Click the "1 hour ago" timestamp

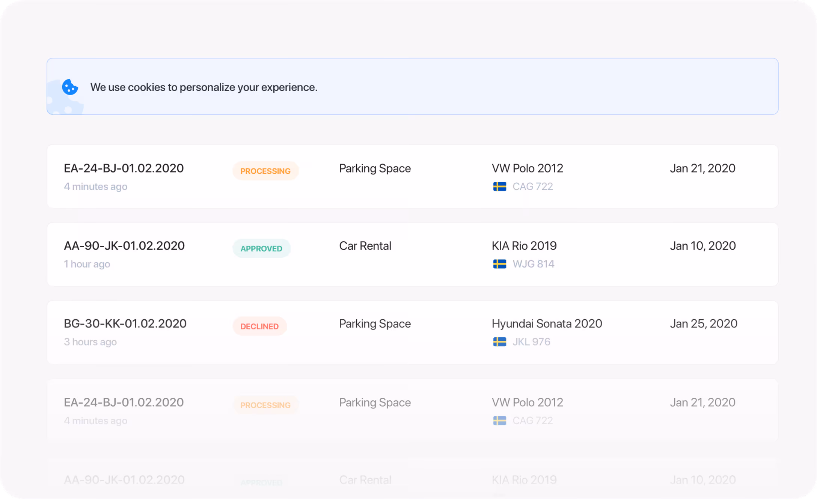click(x=87, y=264)
